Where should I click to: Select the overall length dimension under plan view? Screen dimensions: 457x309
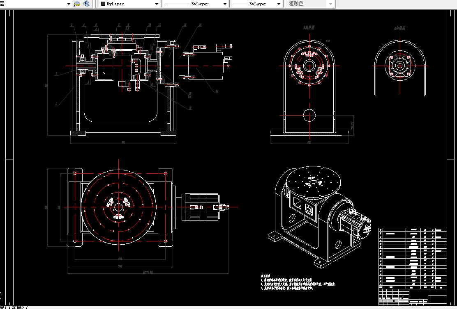(148, 273)
